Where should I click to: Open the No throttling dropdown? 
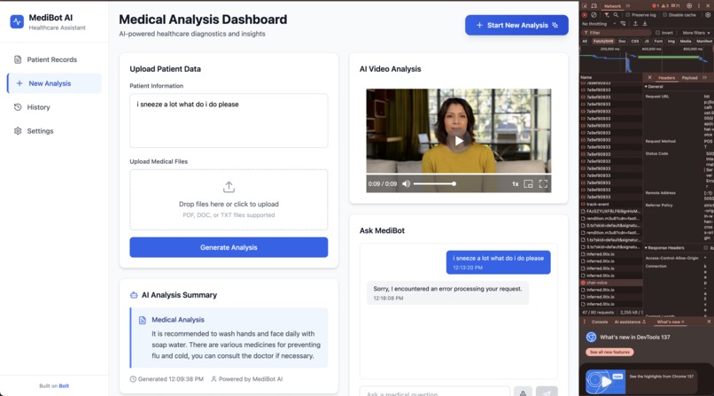[x=599, y=24]
